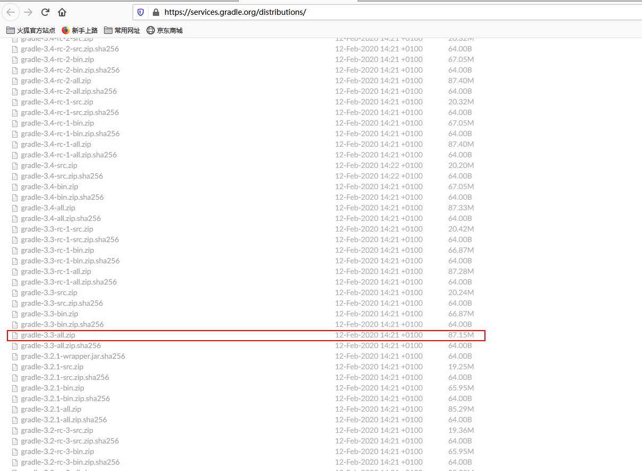642x471 pixels.
Task: Open the tracking protection shield icon
Action: [141, 12]
